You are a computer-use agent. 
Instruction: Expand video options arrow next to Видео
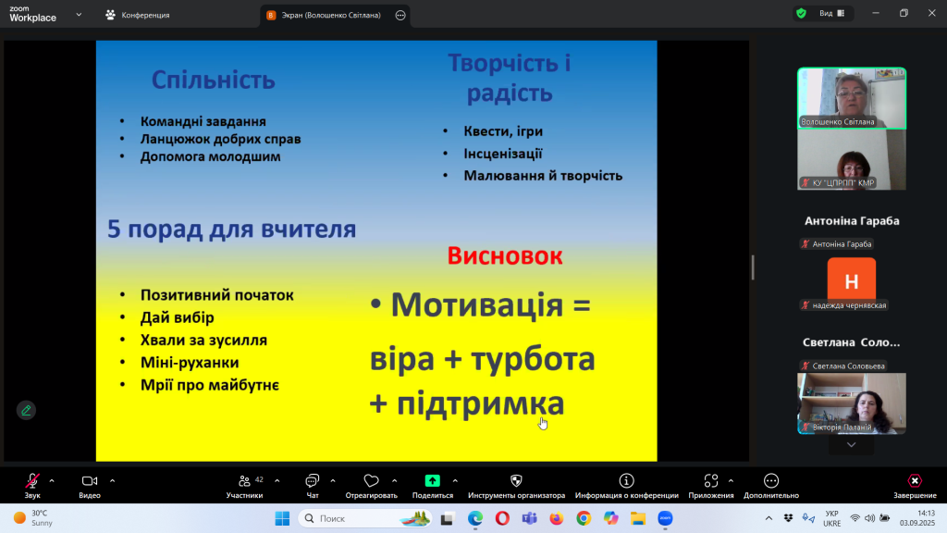click(112, 480)
